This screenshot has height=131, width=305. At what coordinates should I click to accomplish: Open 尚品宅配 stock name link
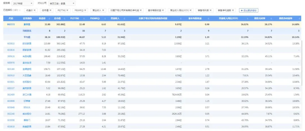pos(27,56)
